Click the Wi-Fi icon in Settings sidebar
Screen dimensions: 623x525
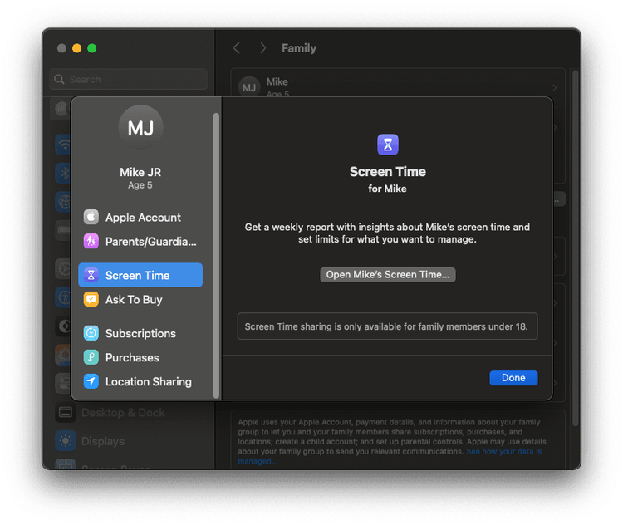(64, 145)
